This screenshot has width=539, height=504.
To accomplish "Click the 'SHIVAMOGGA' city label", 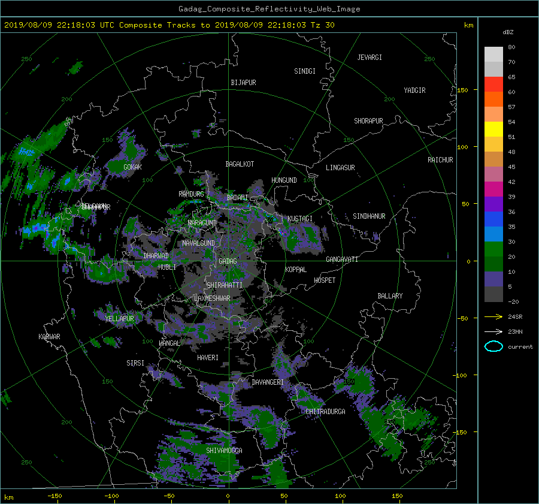I will 224,451.
